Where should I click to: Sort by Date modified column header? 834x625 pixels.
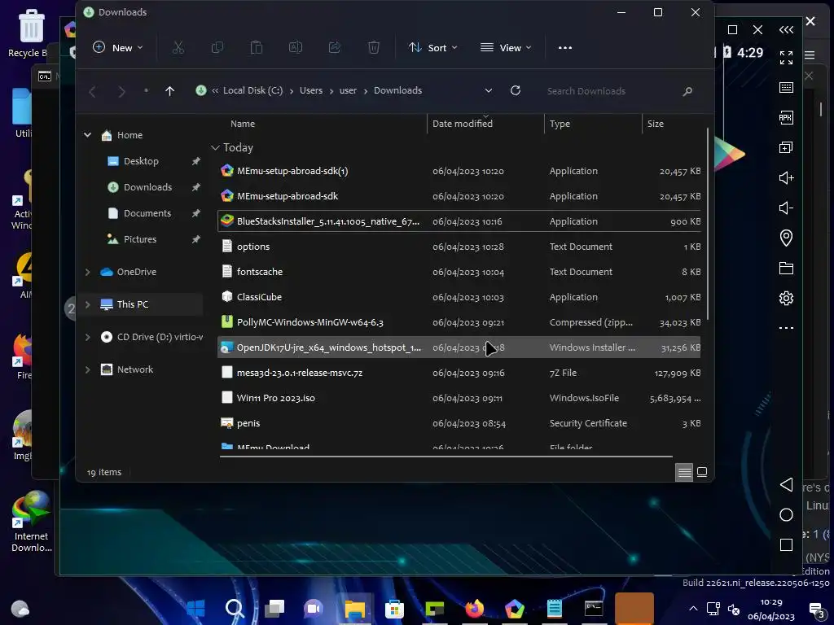coord(463,124)
